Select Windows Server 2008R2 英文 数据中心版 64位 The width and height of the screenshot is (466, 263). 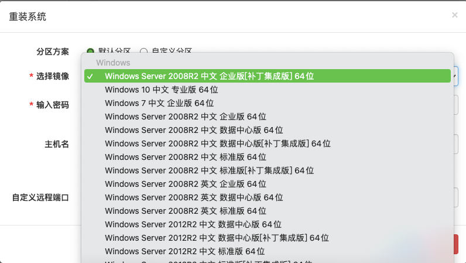[x=268, y=197]
